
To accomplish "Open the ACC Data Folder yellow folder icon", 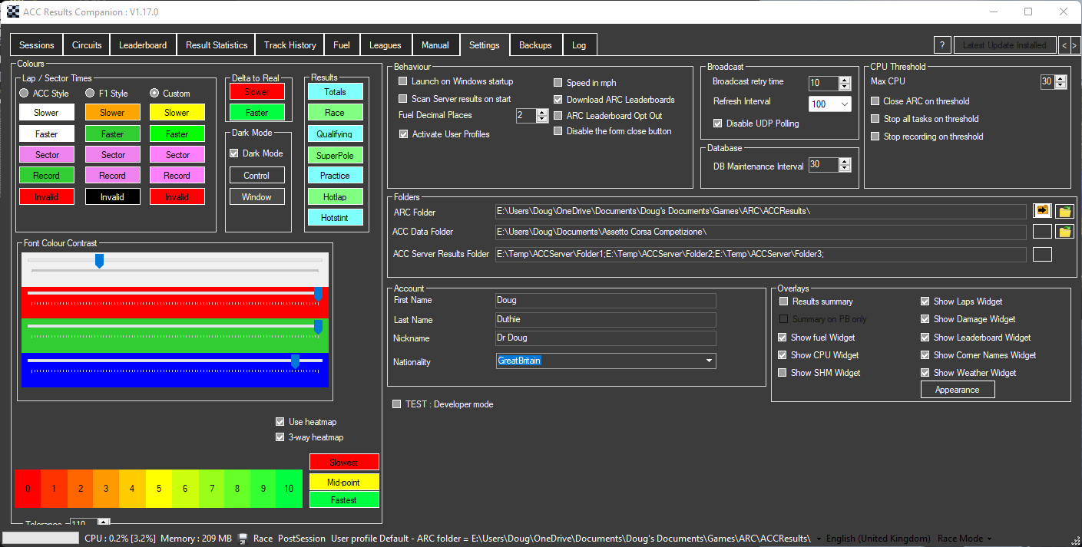I will coord(1064,232).
